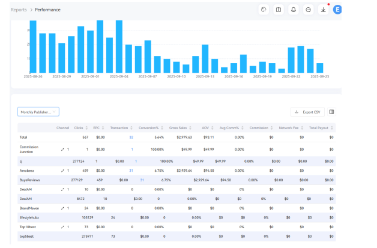Expand the BrandMaven row channel details

tap(62, 208)
